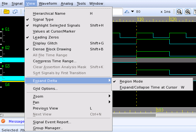Open the dropdown arrow beside value 80

coord(133,12)
